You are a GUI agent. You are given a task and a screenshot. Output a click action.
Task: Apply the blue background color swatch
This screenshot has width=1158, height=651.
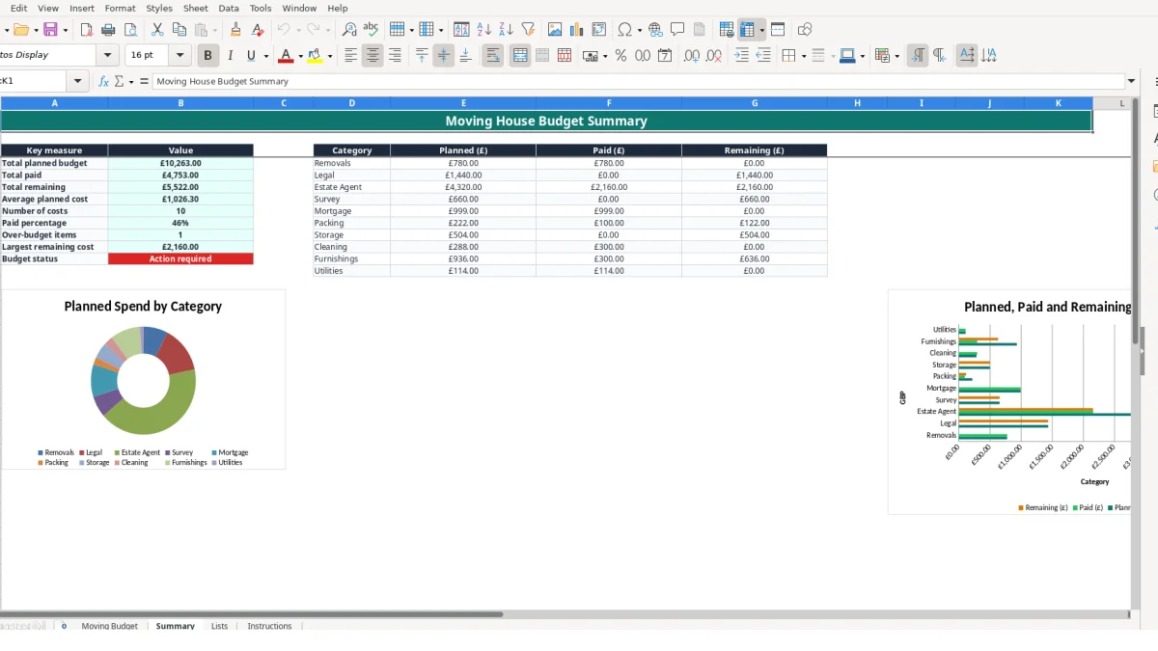(846, 56)
